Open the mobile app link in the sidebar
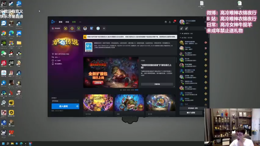260x146 pixels. pos(57,64)
